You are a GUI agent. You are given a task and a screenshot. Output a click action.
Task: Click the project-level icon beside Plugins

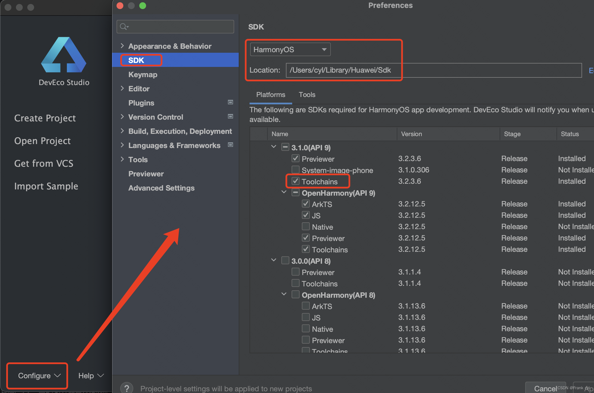point(230,102)
